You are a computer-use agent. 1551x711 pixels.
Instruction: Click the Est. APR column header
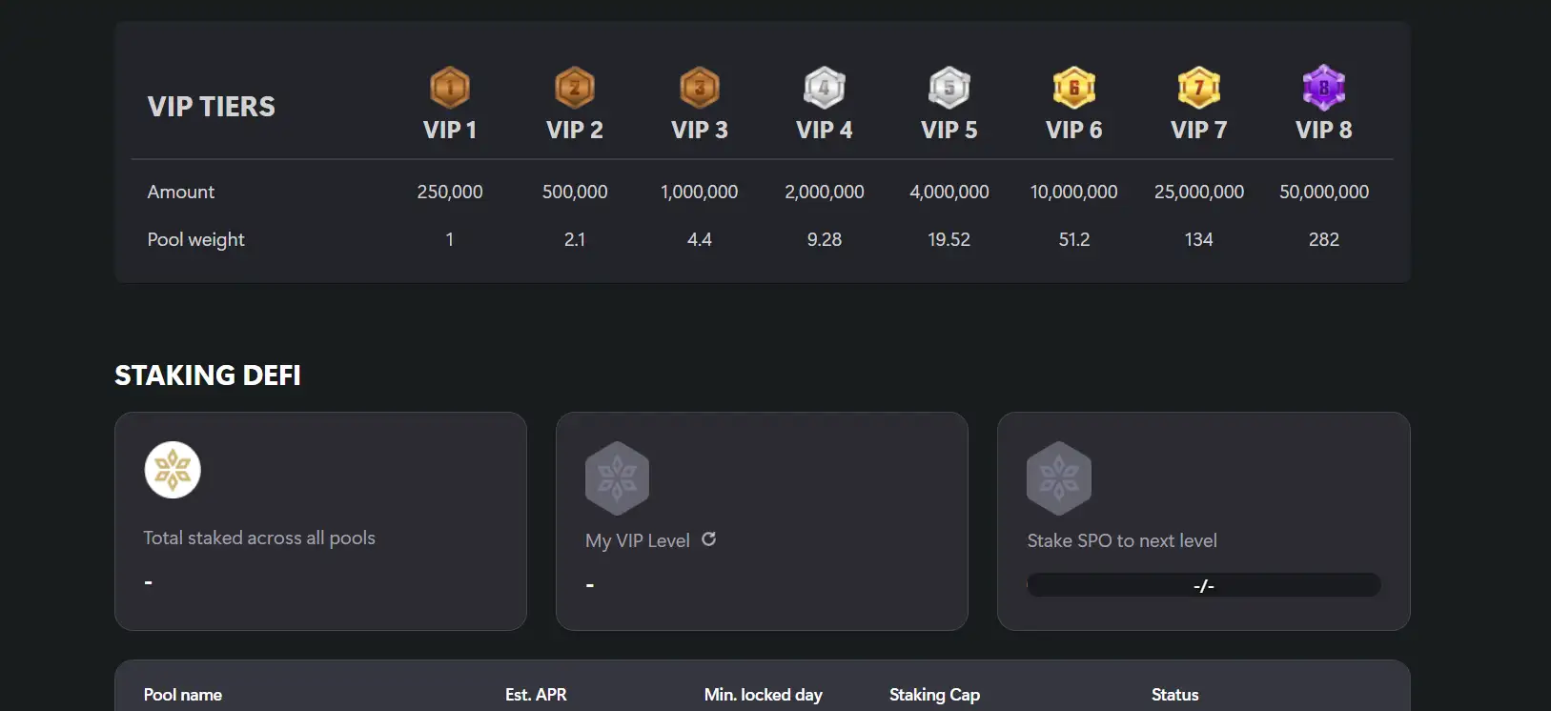click(x=536, y=695)
